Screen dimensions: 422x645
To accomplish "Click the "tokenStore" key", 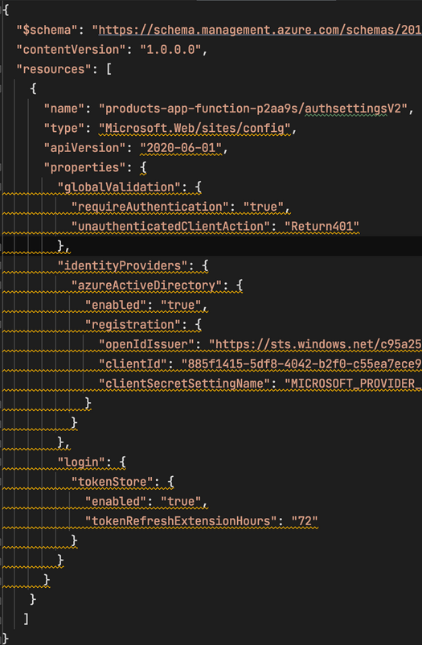I will click(113, 482).
